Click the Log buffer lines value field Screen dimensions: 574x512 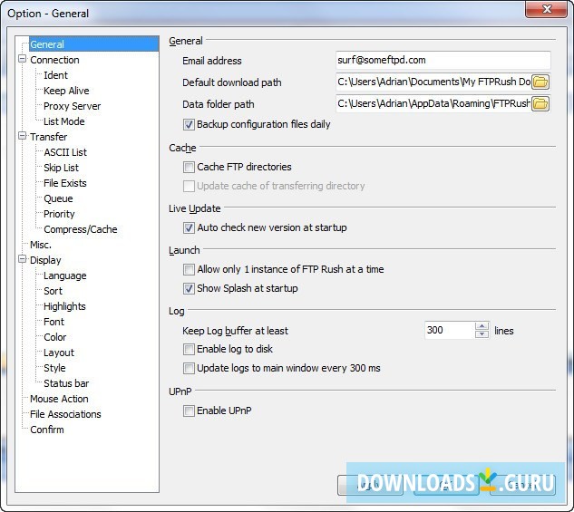[450, 330]
